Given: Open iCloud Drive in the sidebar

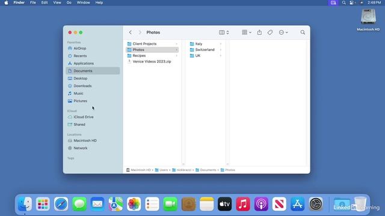Looking at the screenshot, I should 93,117.
